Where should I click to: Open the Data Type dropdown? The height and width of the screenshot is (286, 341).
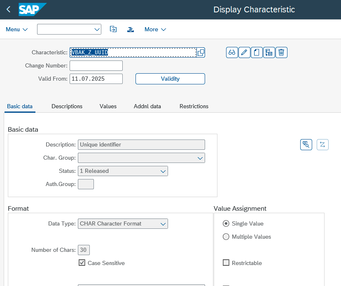163,224
